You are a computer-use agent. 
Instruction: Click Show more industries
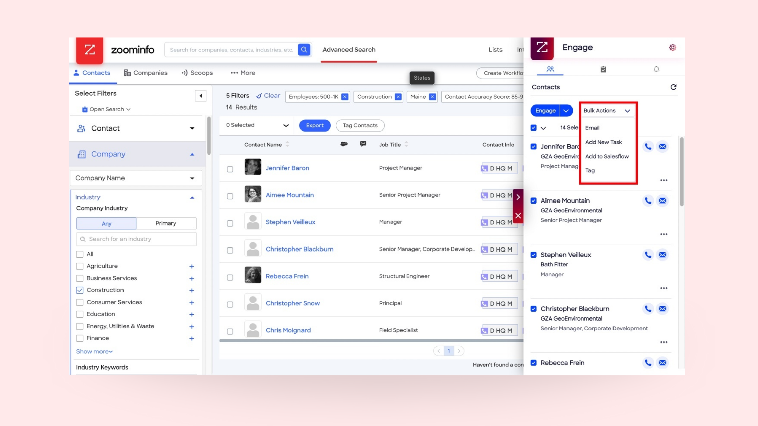94,352
